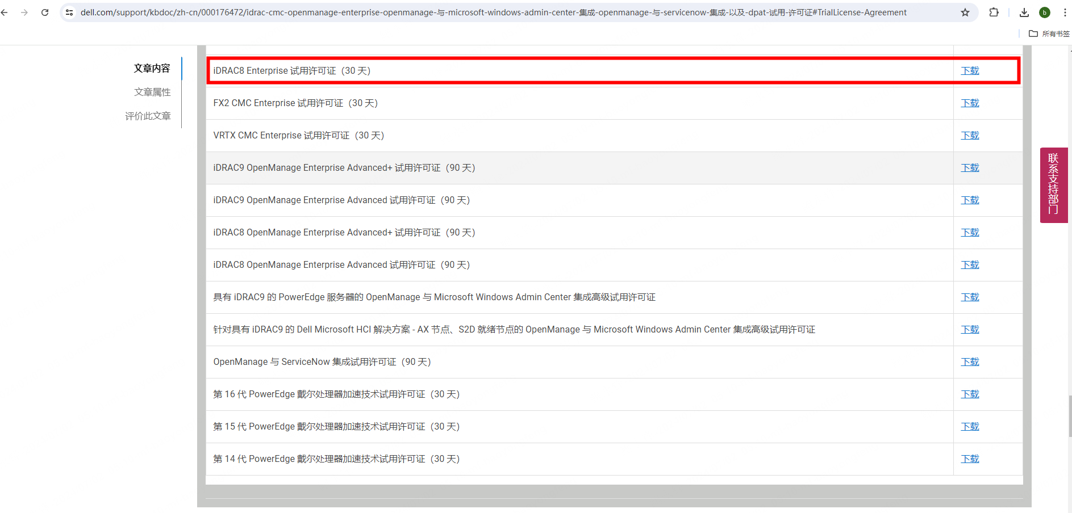Download PowerEdge Windows Admin Center integration license
The height and width of the screenshot is (513, 1072).
point(970,297)
